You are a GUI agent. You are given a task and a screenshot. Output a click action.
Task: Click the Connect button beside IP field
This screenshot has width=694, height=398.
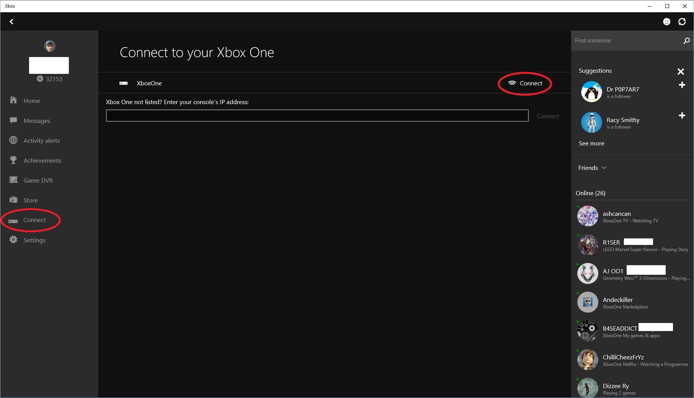pos(548,116)
